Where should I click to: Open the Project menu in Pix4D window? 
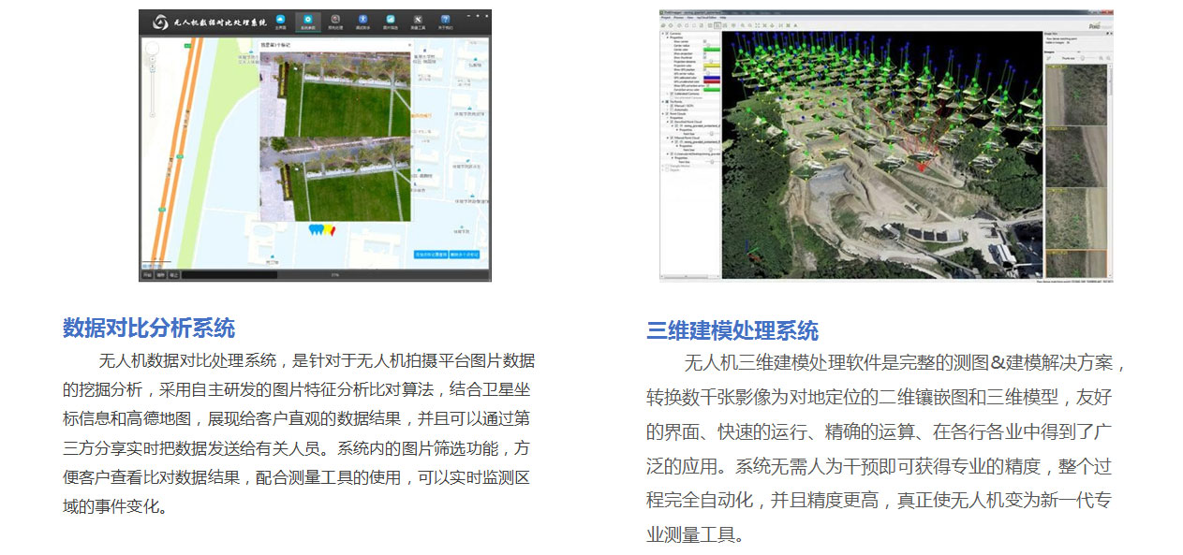[667, 18]
